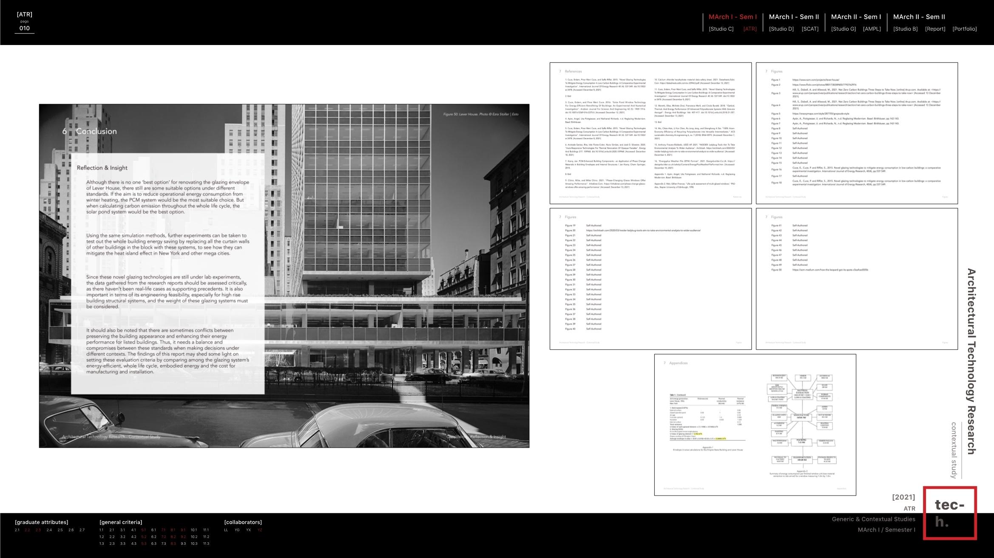
Task: Switch to MArch II - Sem I tab
Action: coord(856,17)
